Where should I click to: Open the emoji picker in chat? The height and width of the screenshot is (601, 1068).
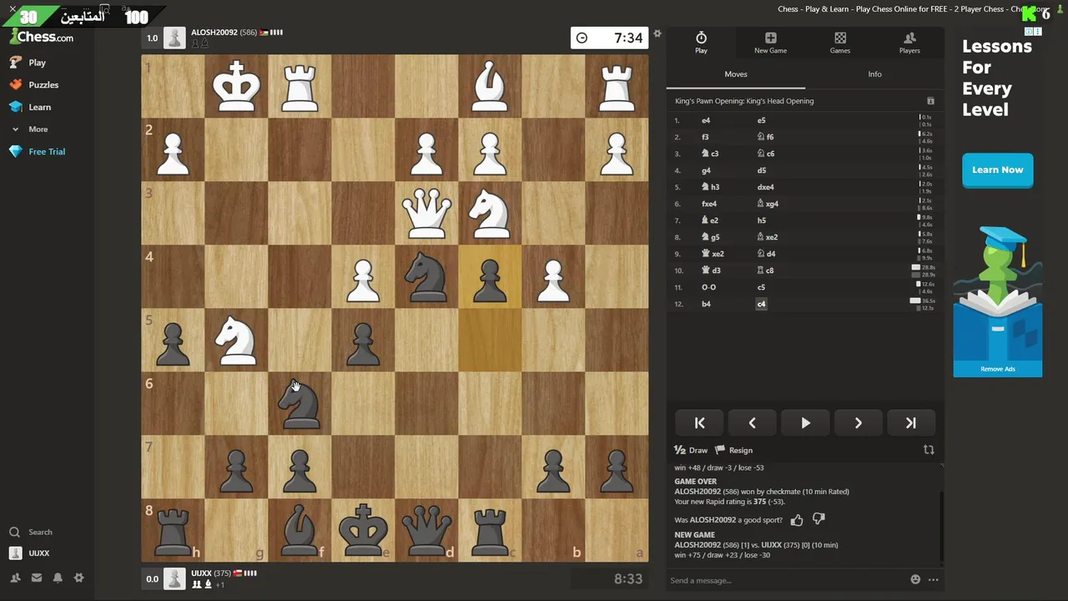coord(915,580)
